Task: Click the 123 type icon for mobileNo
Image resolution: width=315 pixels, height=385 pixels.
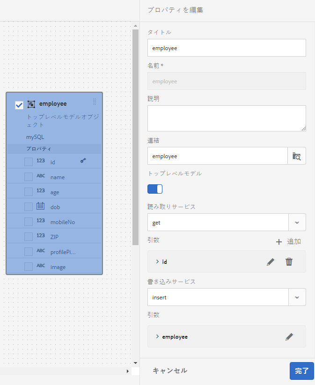Action: click(41, 220)
